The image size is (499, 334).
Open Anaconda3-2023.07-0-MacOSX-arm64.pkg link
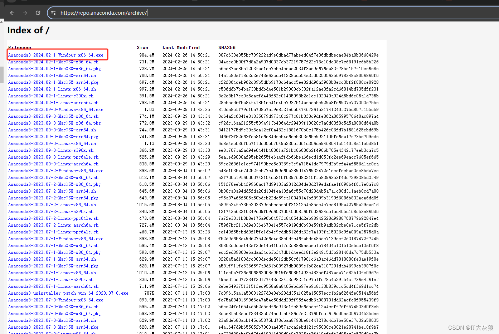tap(53, 327)
